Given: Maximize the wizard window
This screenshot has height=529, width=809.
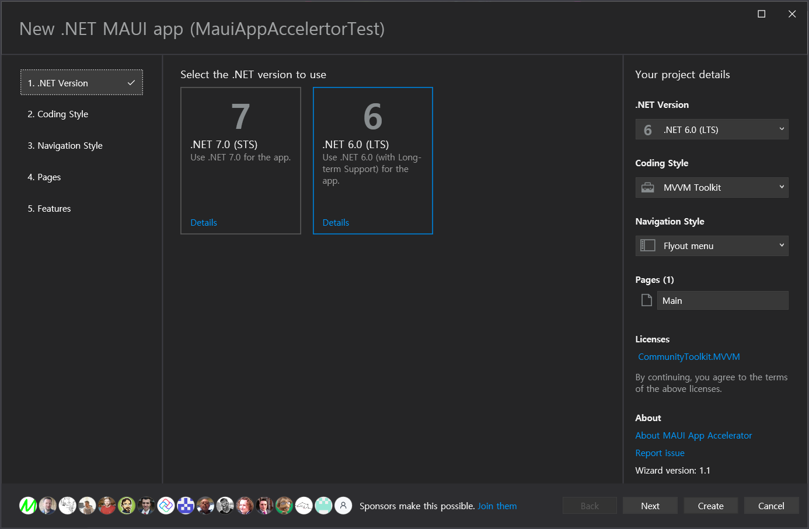Looking at the screenshot, I should [x=761, y=14].
